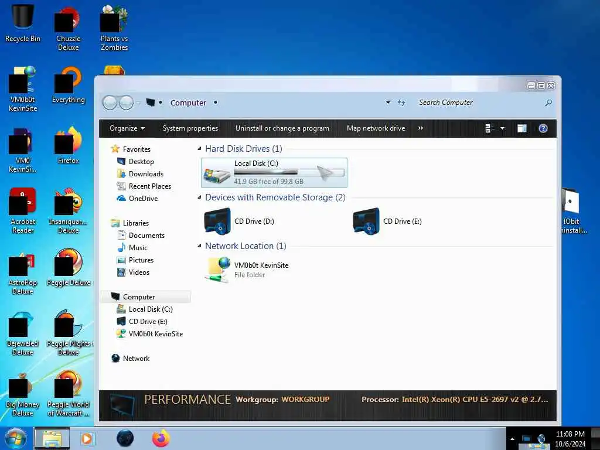Click the address bar Computer breadcrumb
600x450 pixels.
pyautogui.click(x=188, y=103)
